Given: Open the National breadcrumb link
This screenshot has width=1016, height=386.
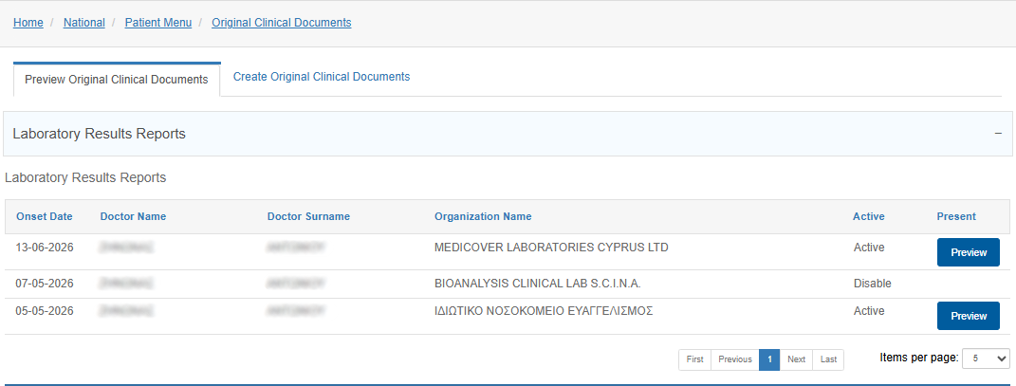Looking at the screenshot, I should (x=84, y=23).
